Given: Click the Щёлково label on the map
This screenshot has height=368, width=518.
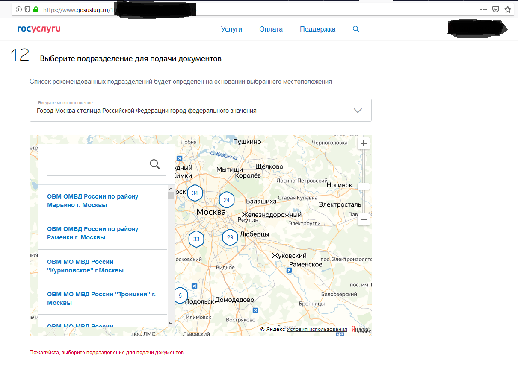Looking at the screenshot, I should 269,166.
